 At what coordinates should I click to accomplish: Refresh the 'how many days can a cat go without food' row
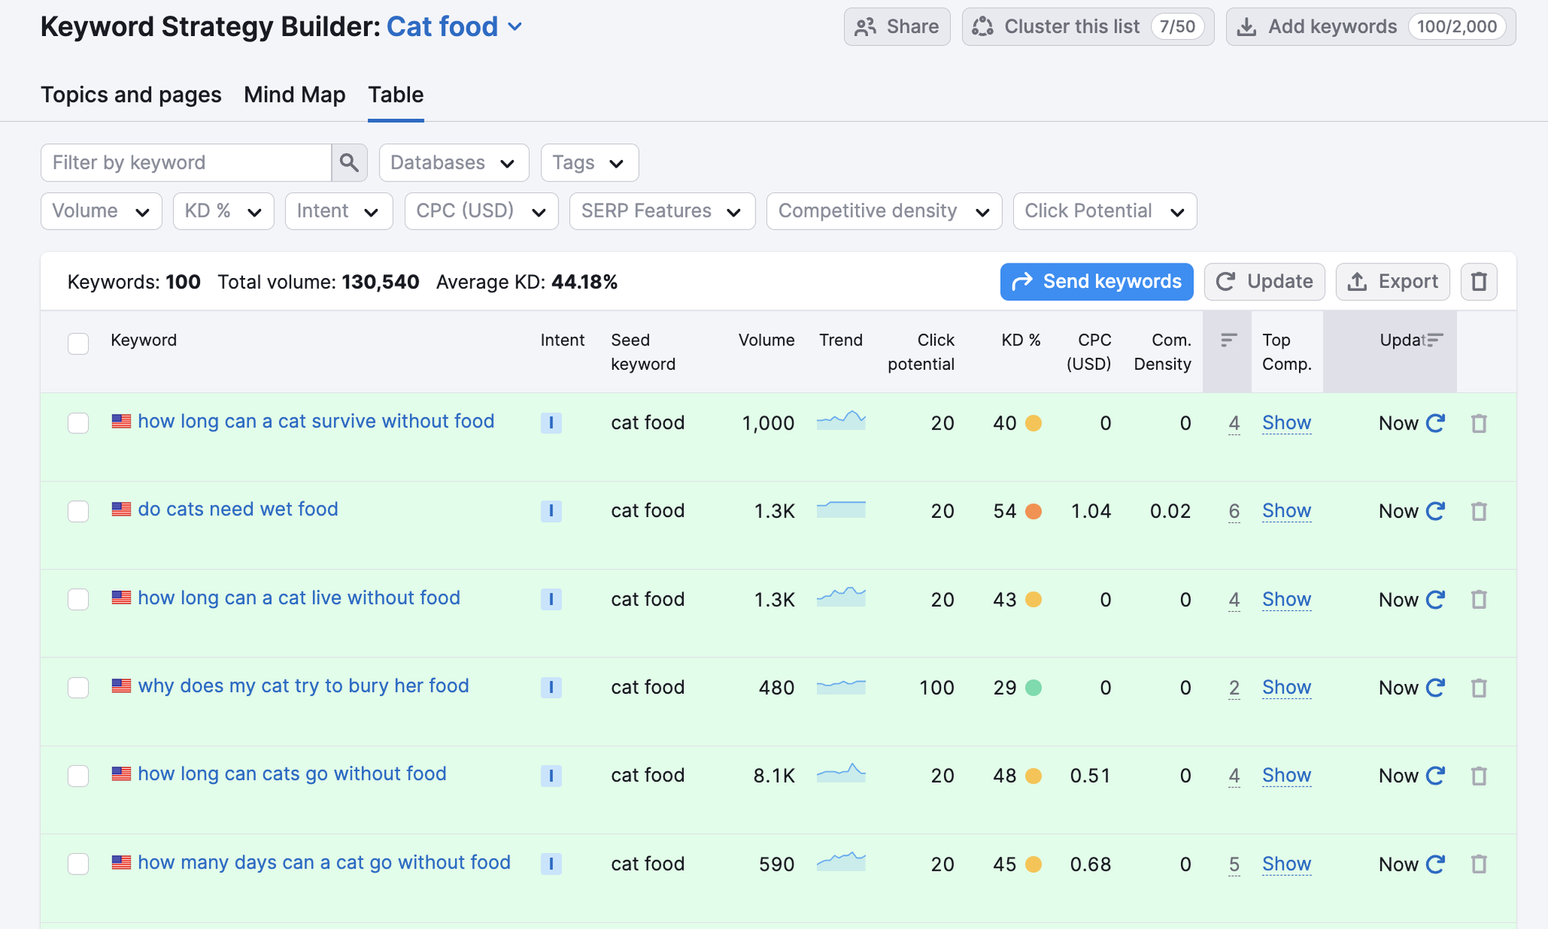[x=1435, y=864]
